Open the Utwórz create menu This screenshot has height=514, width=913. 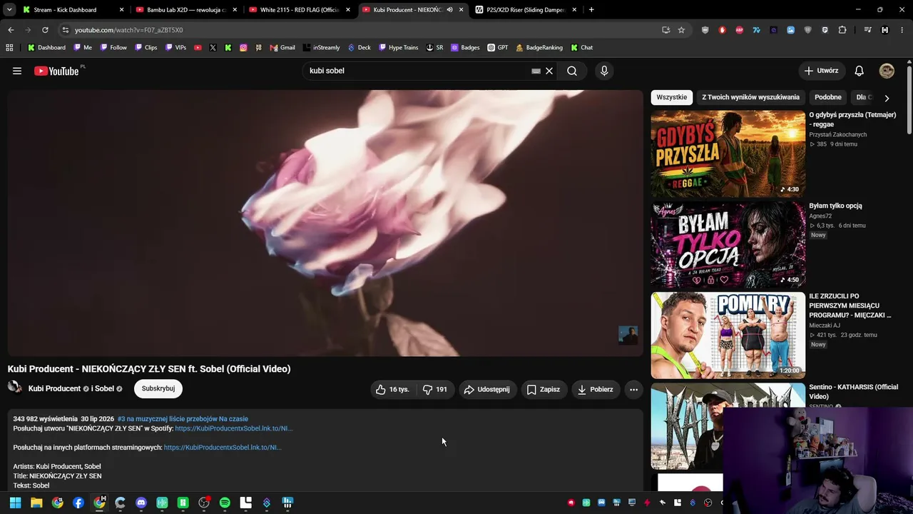coord(821,71)
